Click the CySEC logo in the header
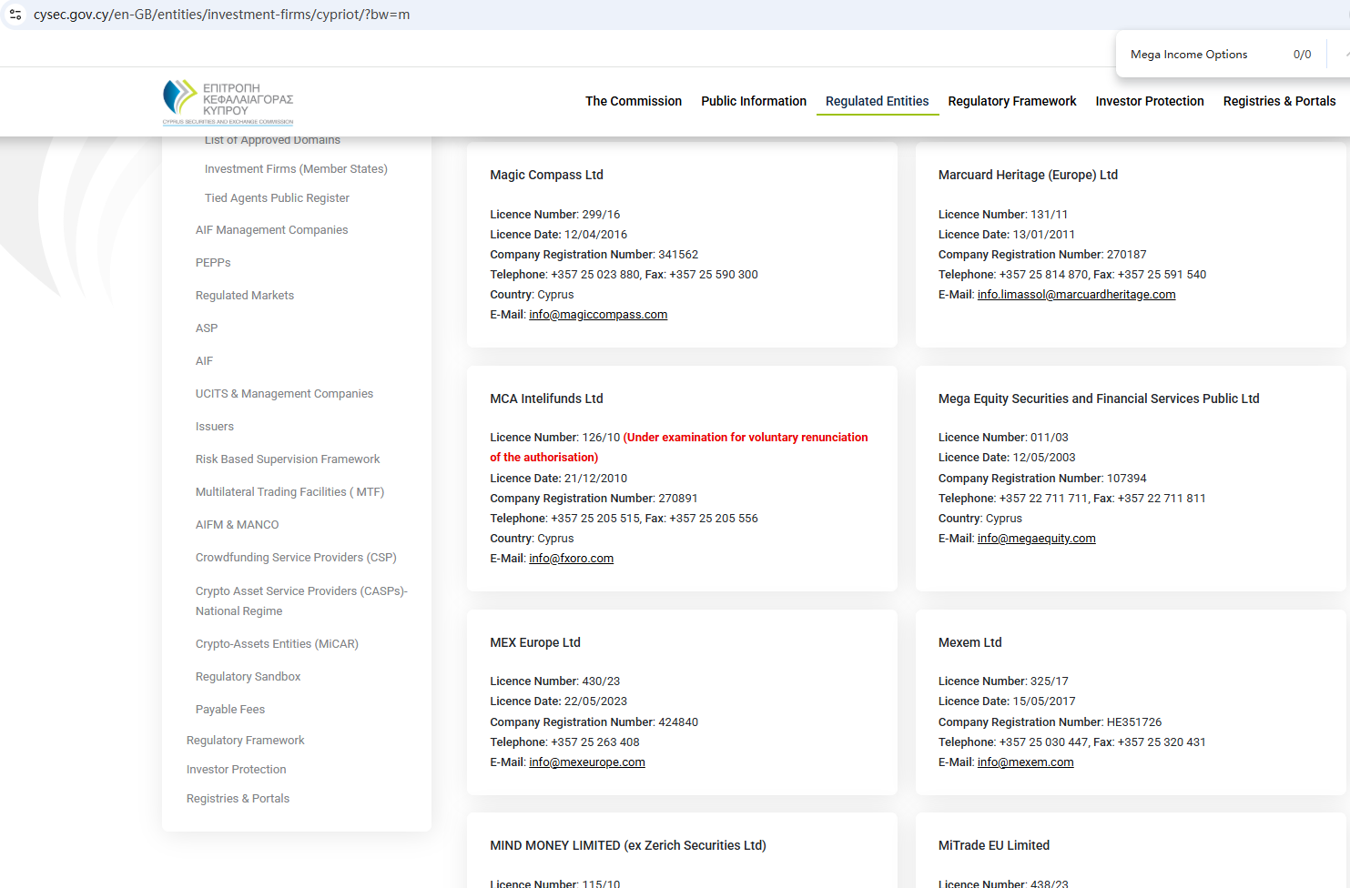 pyautogui.click(x=228, y=102)
